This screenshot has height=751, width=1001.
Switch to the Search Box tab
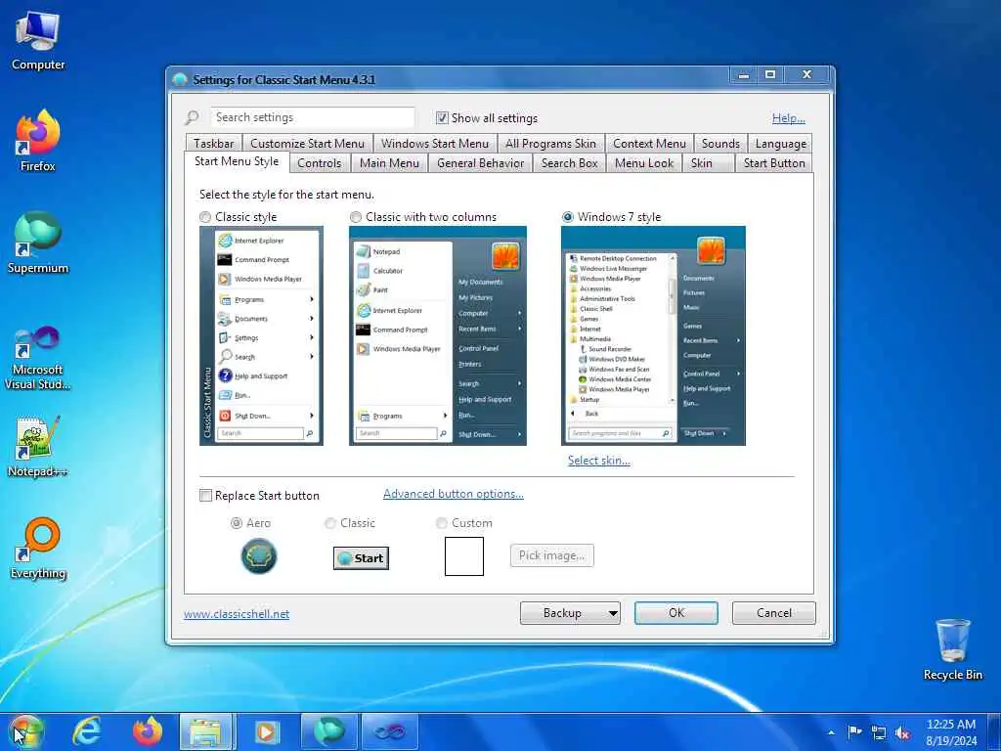tap(570, 163)
